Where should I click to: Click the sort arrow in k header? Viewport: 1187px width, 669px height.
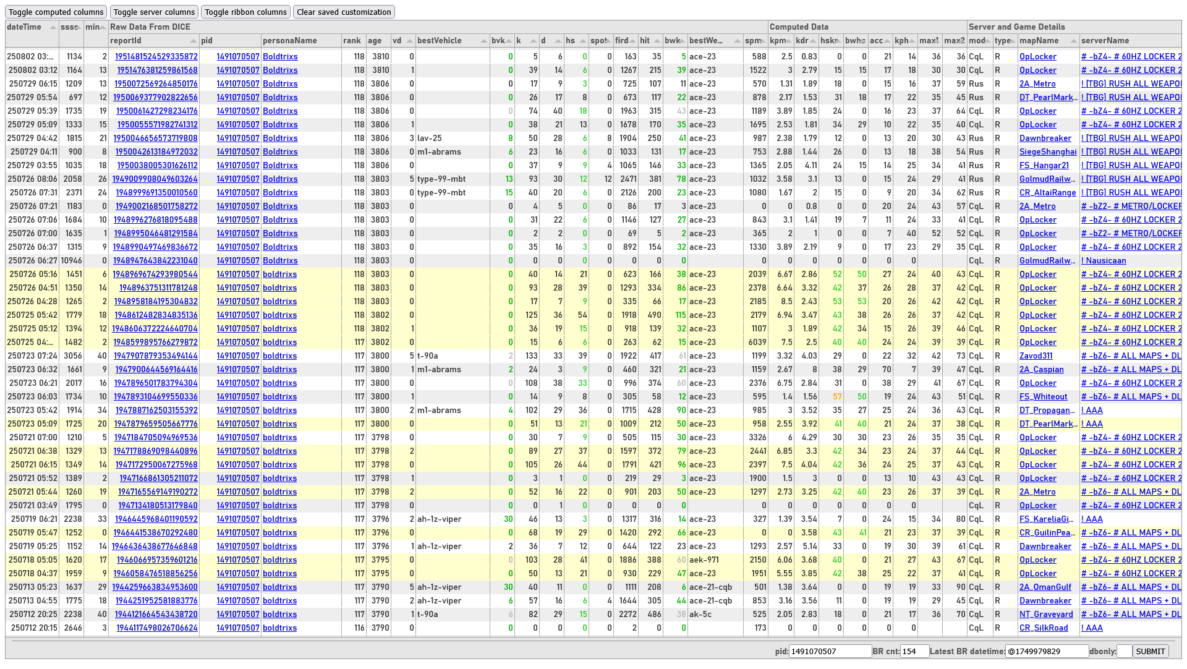pos(534,41)
